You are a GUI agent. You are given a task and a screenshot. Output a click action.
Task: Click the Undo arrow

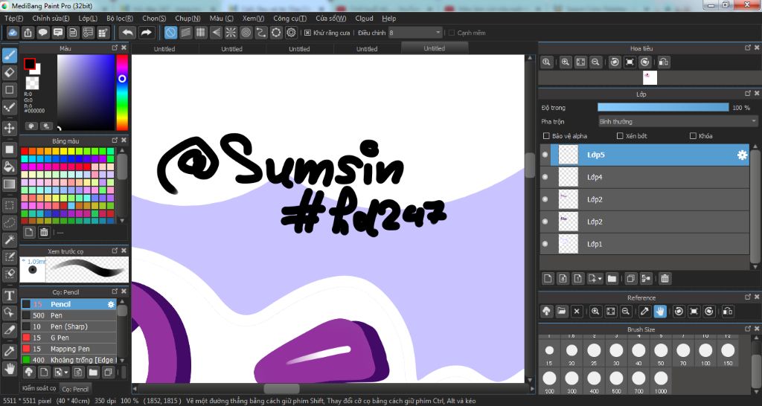click(x=127, y=33)
